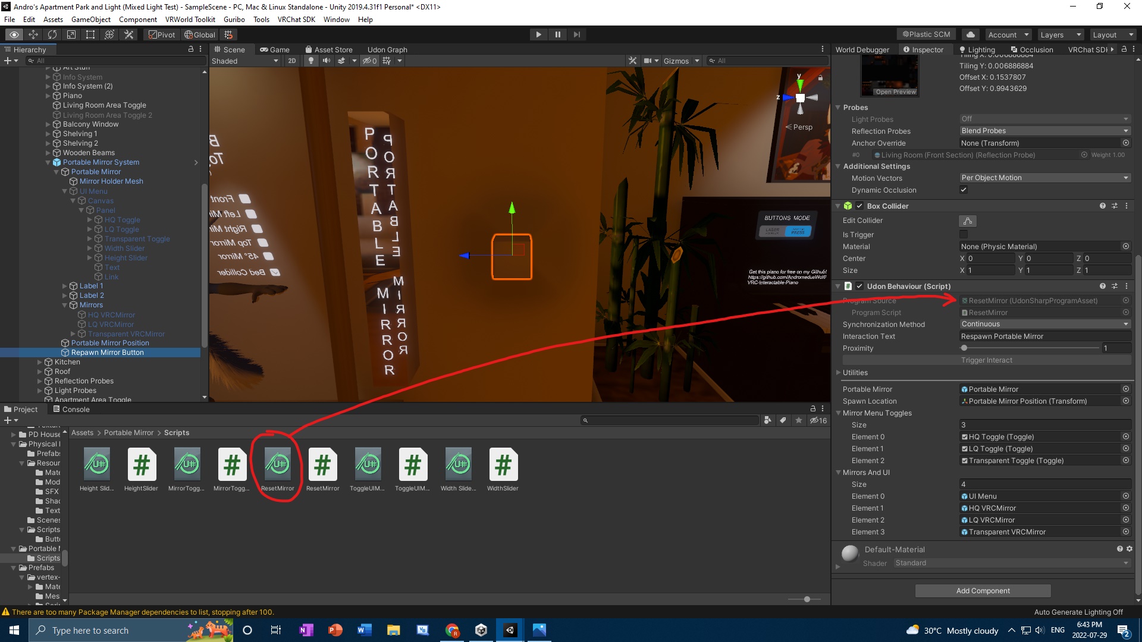The image size is (1142, 642).
Task: Enable the Is Trigger checkbox on Box Collider
Action: 964,234
